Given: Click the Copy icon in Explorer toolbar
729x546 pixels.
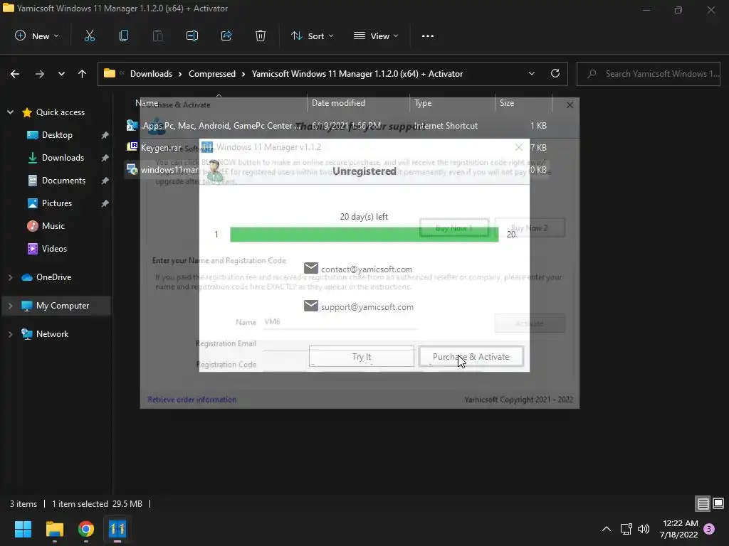Looking at the screenshot, I should 124,36.
